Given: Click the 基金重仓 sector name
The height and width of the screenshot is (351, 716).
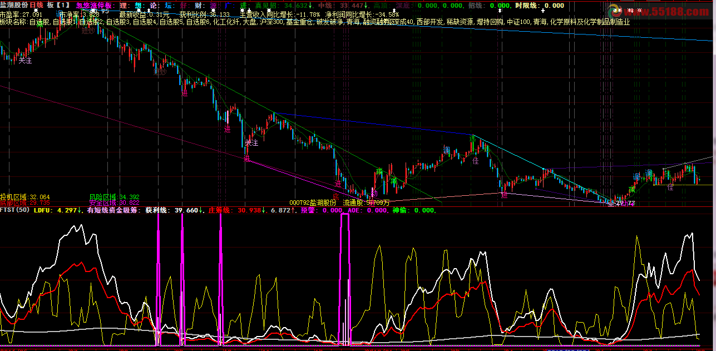Looking at the screenshot, I should [x=300, y=22].
